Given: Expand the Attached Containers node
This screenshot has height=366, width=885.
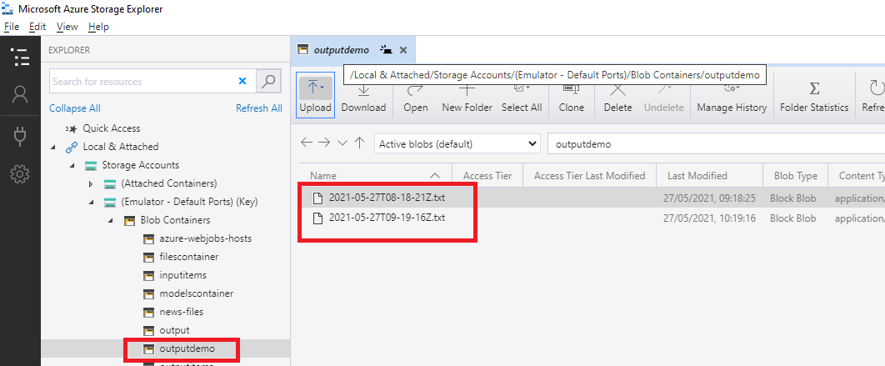Looking at the screenshot, I should click(91, 183).
